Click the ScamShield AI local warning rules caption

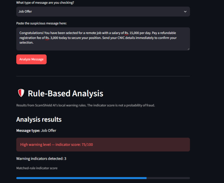tap(85, 105)
